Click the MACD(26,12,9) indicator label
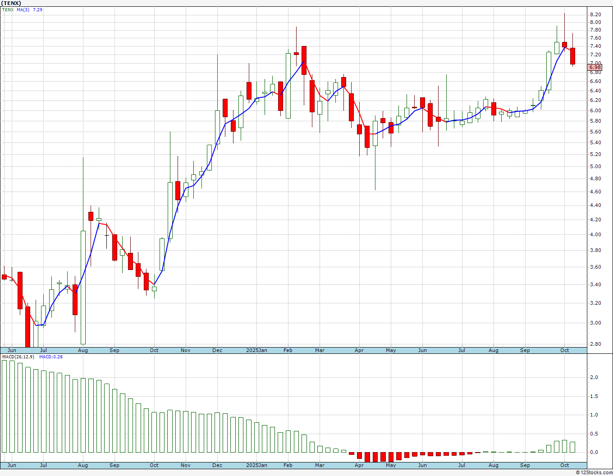 (18, 357)
